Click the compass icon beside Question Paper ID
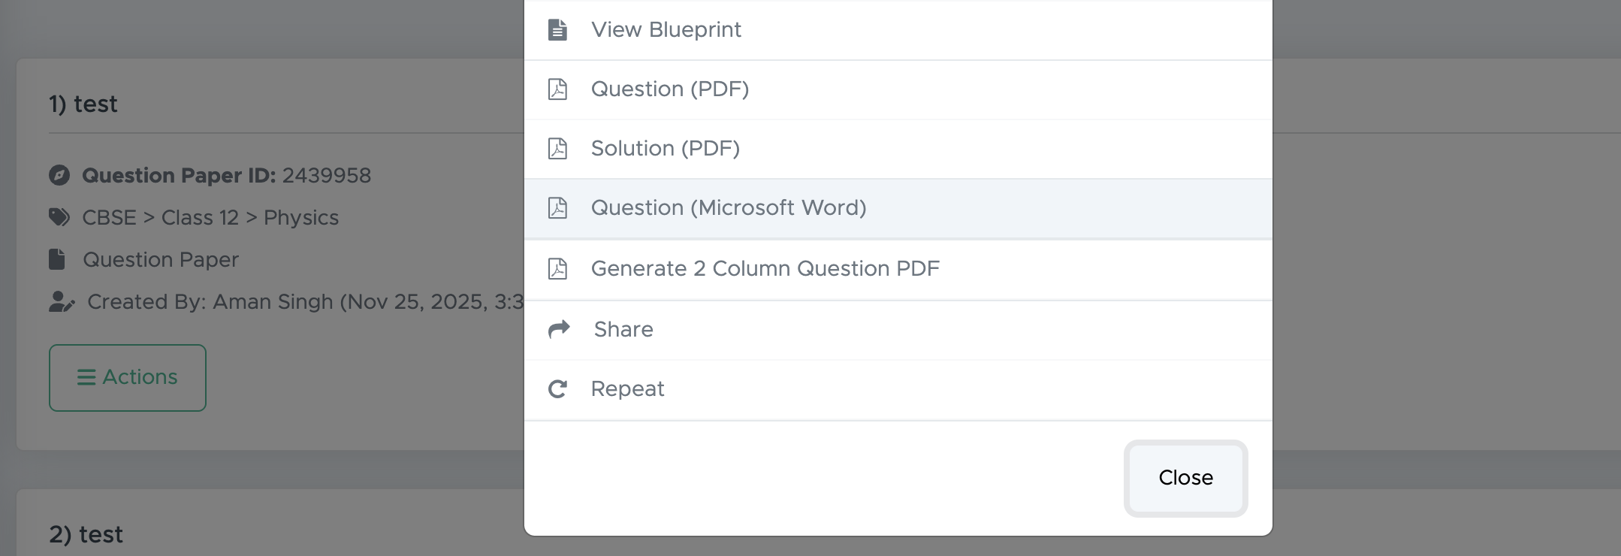Screen dimensions: 1621x556 click(59, 176)
